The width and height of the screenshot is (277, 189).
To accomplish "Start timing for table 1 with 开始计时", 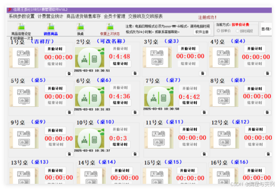I will point(55,49).
